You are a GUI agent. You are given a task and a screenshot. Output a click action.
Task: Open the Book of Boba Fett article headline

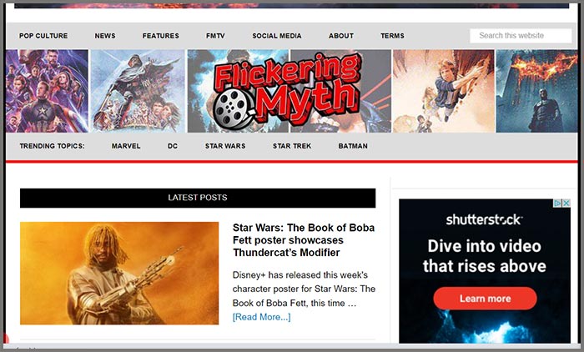(x=303, y=240)
